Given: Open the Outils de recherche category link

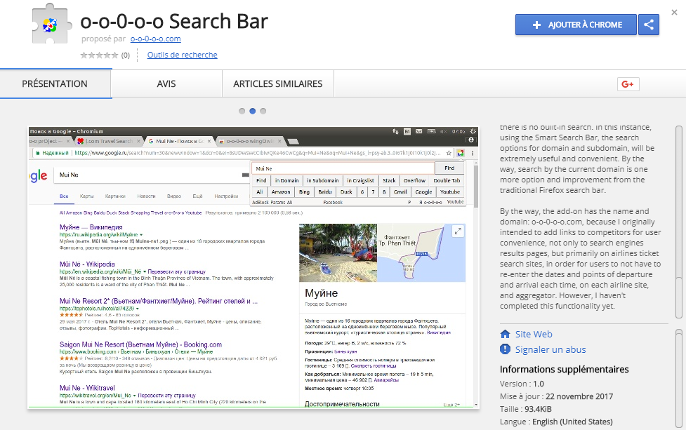Looking at the screenshot, I should (x=182, y=55).
